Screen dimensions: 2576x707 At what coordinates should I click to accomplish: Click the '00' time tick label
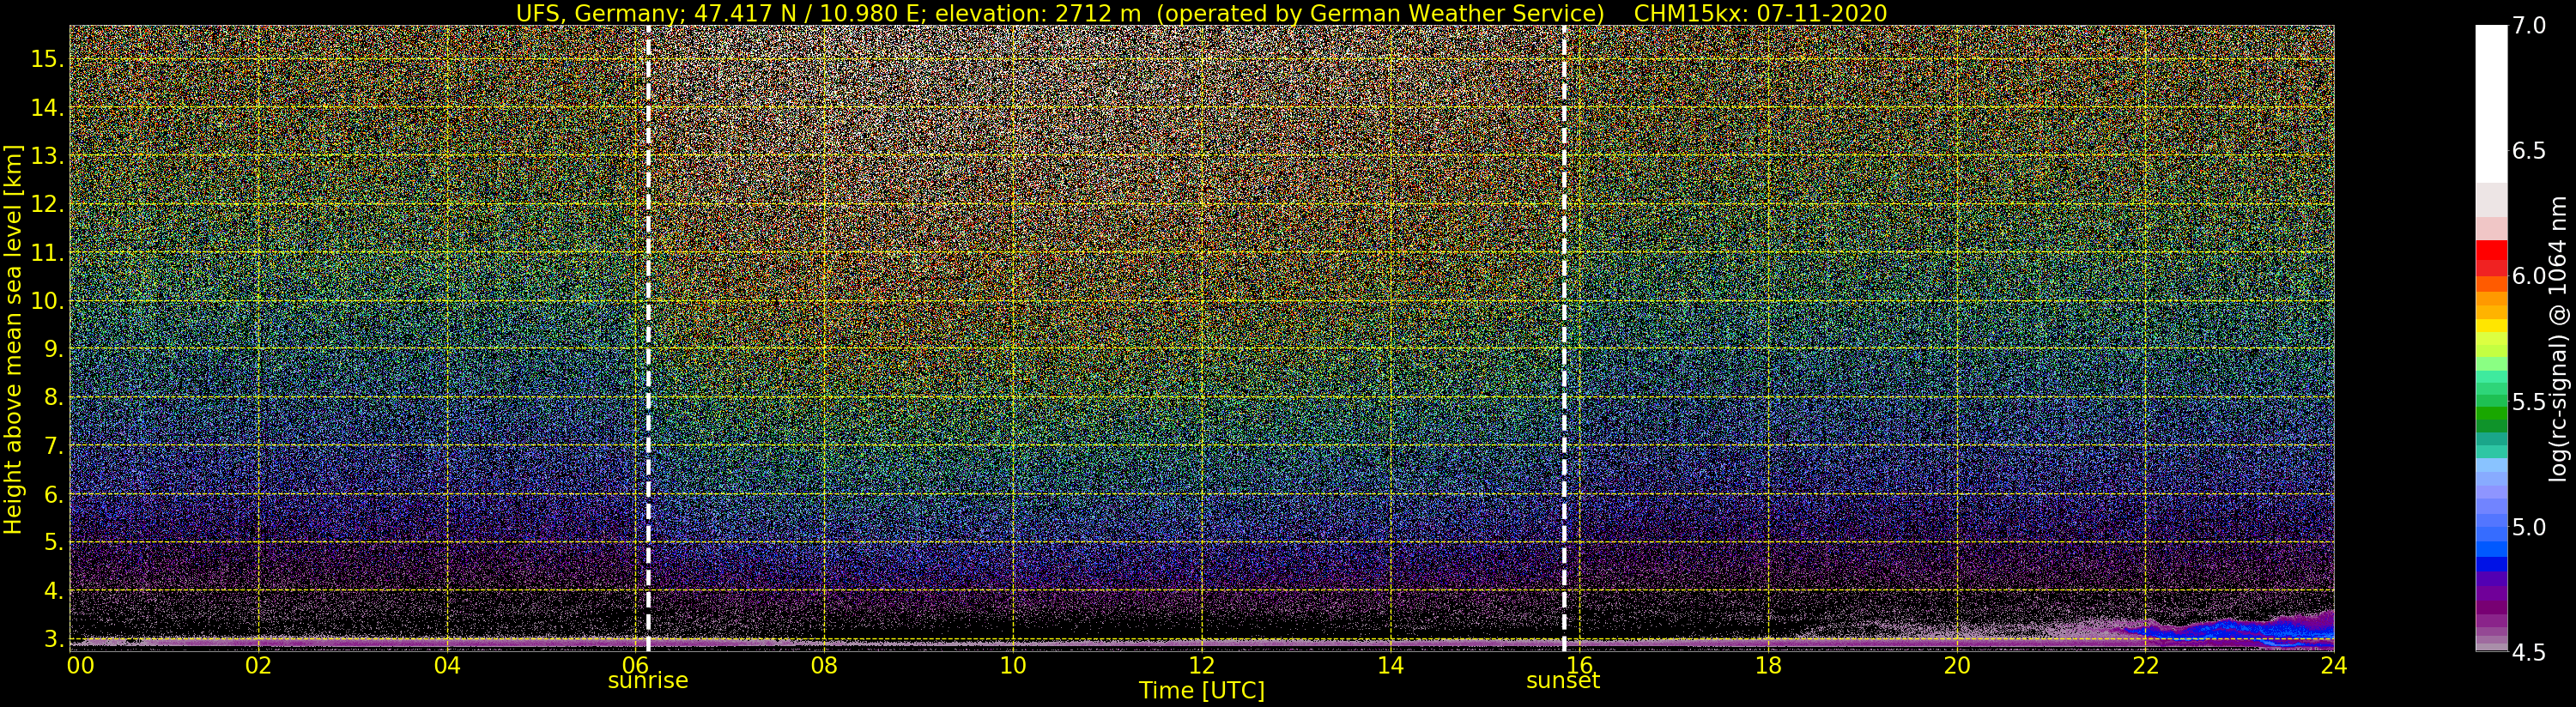[80, 665]
